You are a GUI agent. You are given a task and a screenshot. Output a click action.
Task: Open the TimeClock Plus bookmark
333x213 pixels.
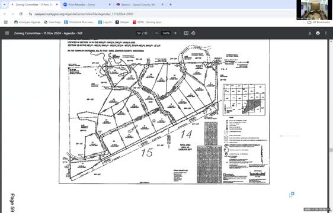point(79,22)
